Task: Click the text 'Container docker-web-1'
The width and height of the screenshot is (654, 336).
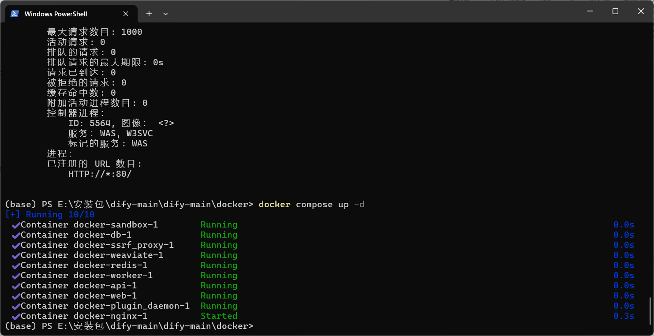Action: 78,296
